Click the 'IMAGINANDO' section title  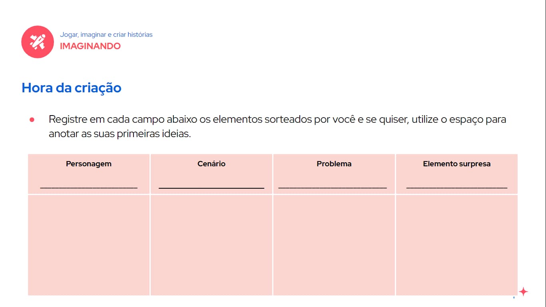[x=90, y=46]
